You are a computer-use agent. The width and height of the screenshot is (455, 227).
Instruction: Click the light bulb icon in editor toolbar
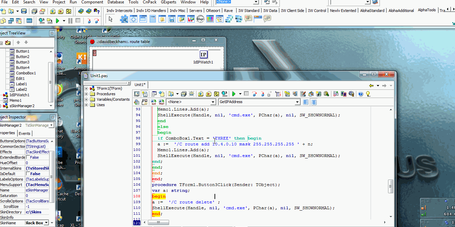pos(368,94)
